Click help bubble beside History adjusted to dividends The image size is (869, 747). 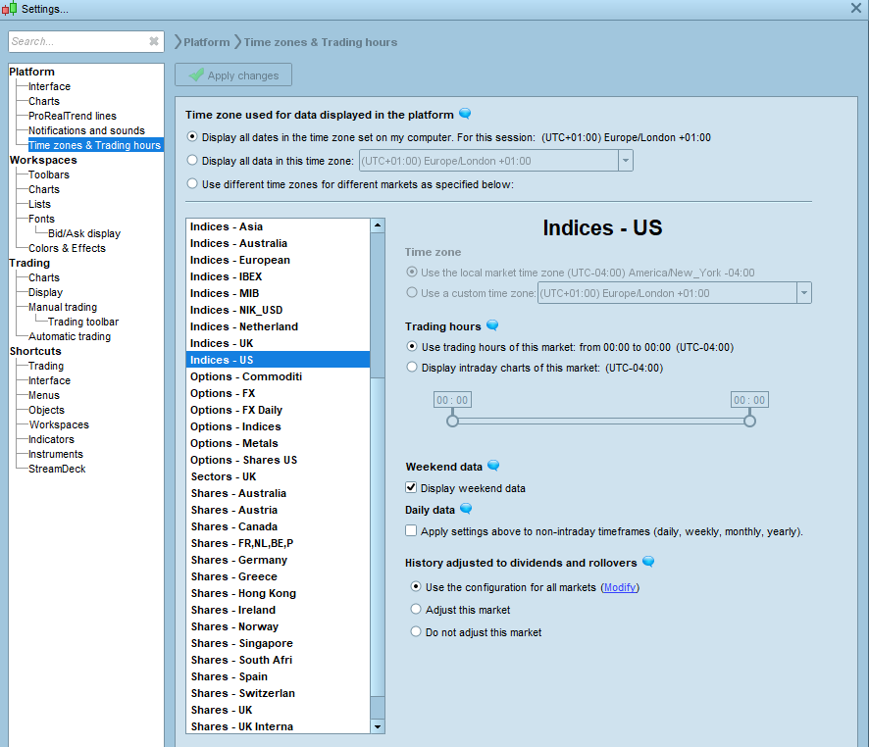(x=648, y=562)
